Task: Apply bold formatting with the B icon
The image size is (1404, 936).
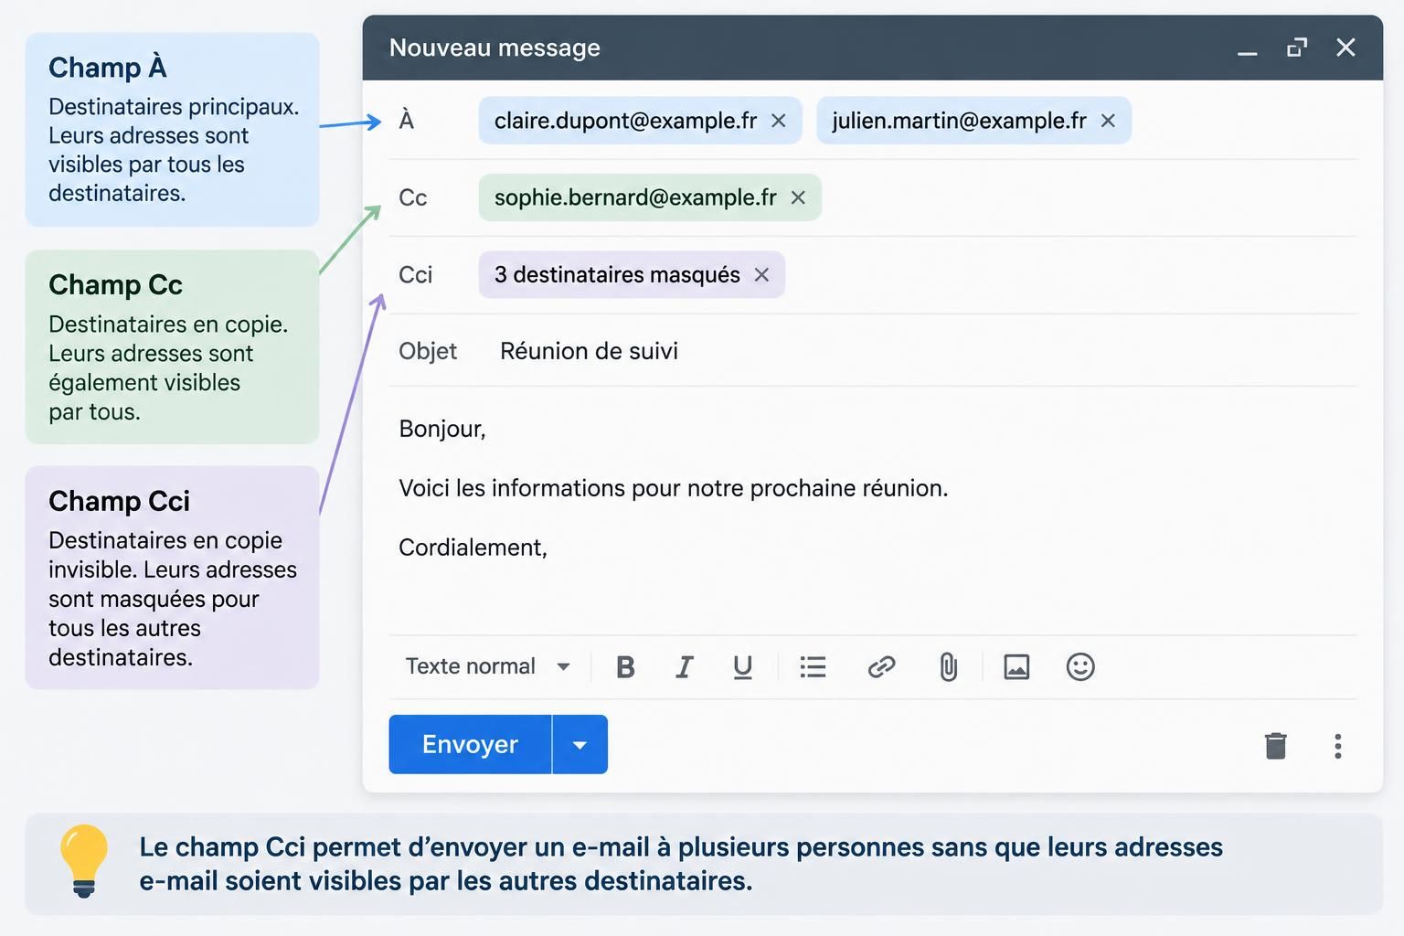Action: pos(625,667)
